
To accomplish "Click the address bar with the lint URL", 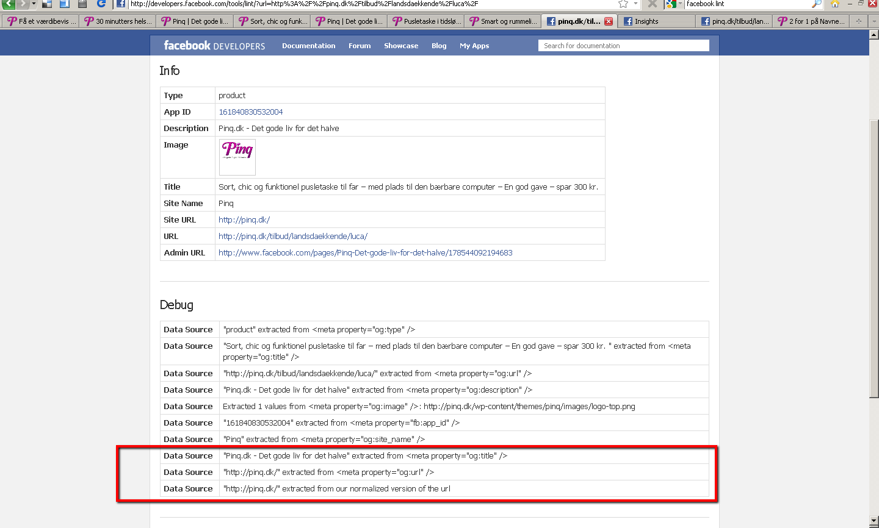I will (x=371, y=4).
